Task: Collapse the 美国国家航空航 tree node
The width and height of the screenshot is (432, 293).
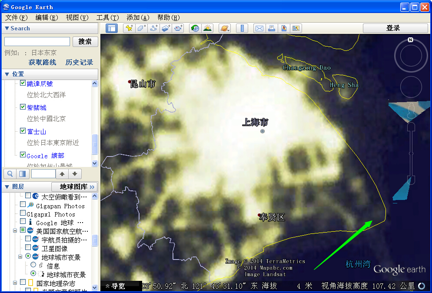Action: point(15,230)
